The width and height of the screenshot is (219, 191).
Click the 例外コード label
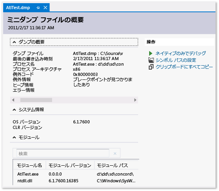[23, 74]
